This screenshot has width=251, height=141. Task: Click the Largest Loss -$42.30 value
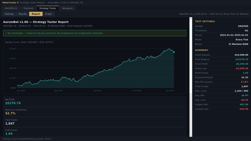(x=244, y=109)
